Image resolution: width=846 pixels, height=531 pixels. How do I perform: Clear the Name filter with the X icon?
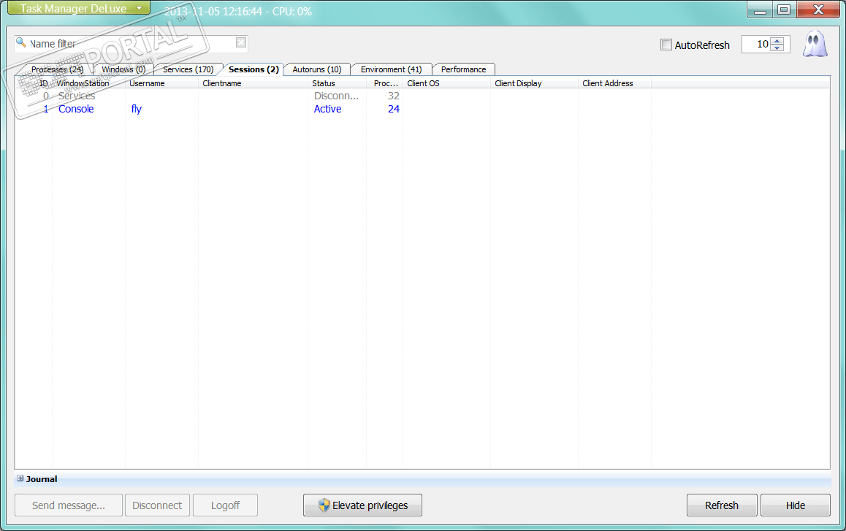(241, 42)
